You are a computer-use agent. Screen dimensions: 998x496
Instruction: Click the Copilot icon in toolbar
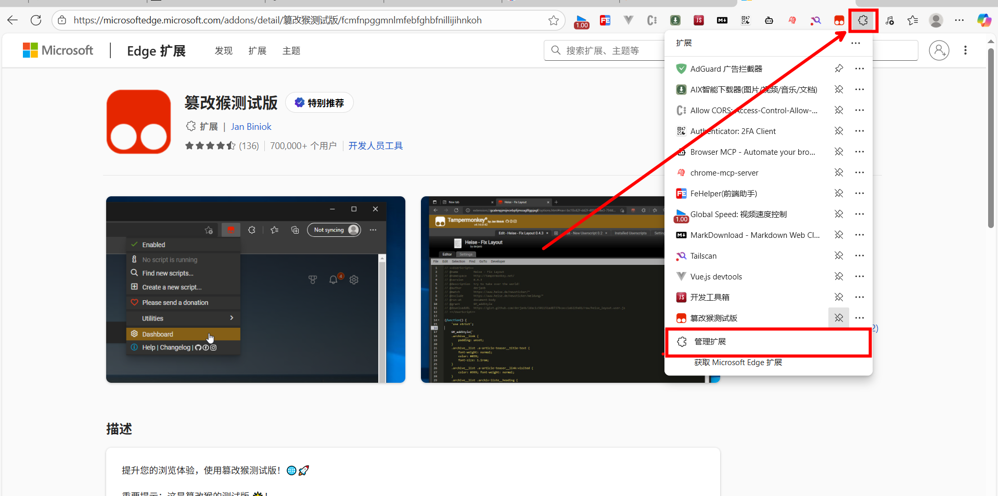(983, 21)
